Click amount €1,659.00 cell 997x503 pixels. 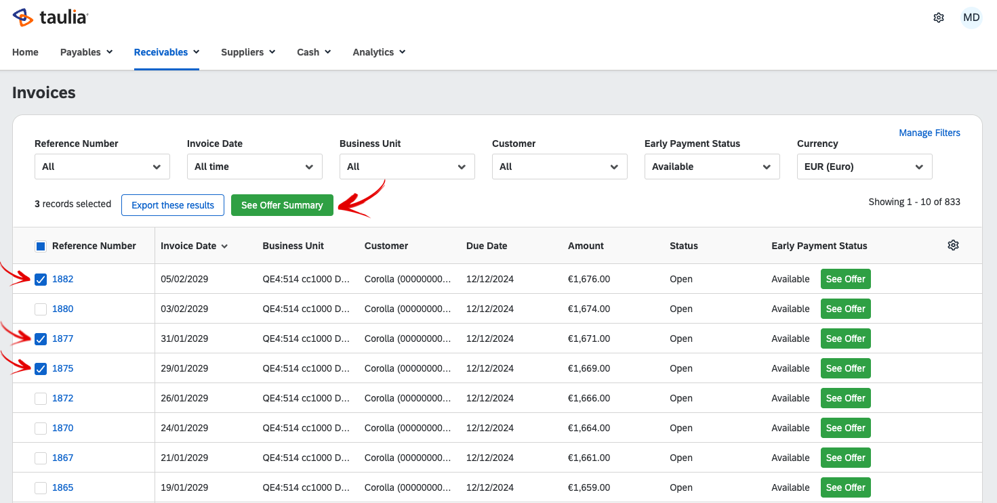(x=589, y=487)
